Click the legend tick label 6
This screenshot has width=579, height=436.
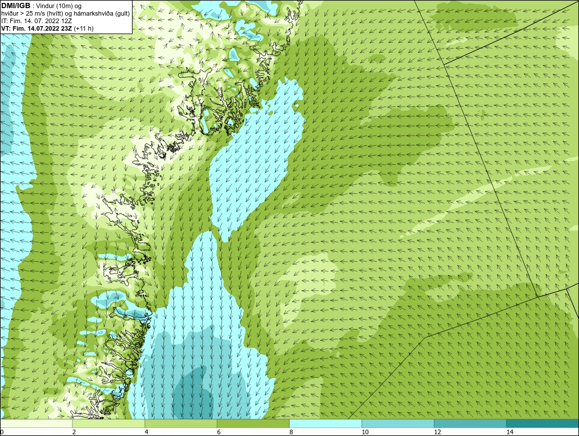[x=219, y=432]
